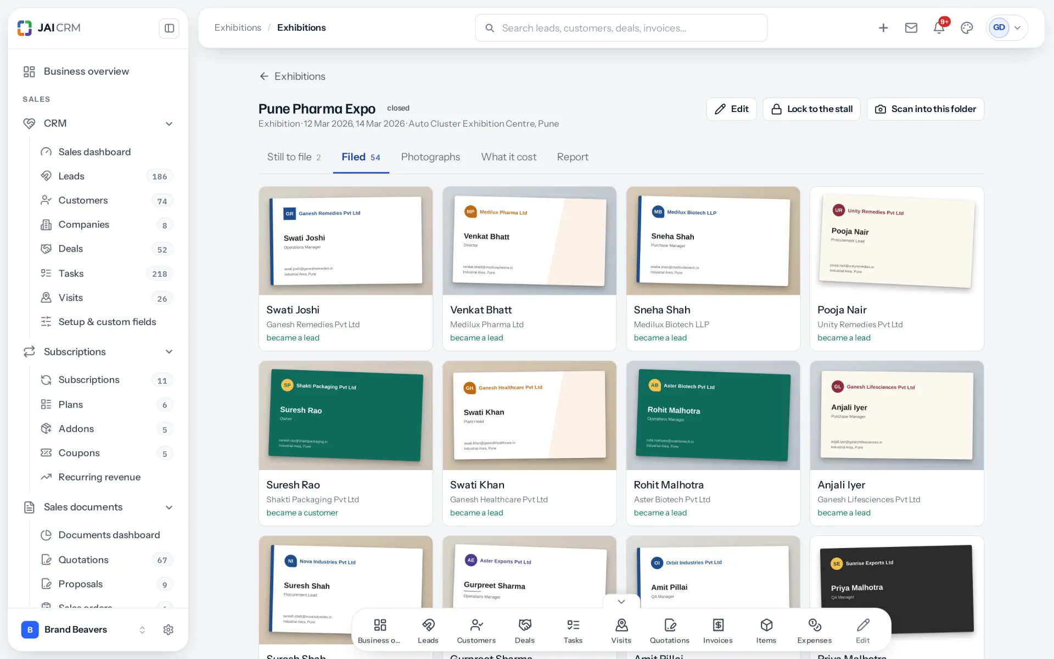The height and width of the screenshot is (659, 1054).
Task: Switch to the Report tab
Action: (573, 157)
